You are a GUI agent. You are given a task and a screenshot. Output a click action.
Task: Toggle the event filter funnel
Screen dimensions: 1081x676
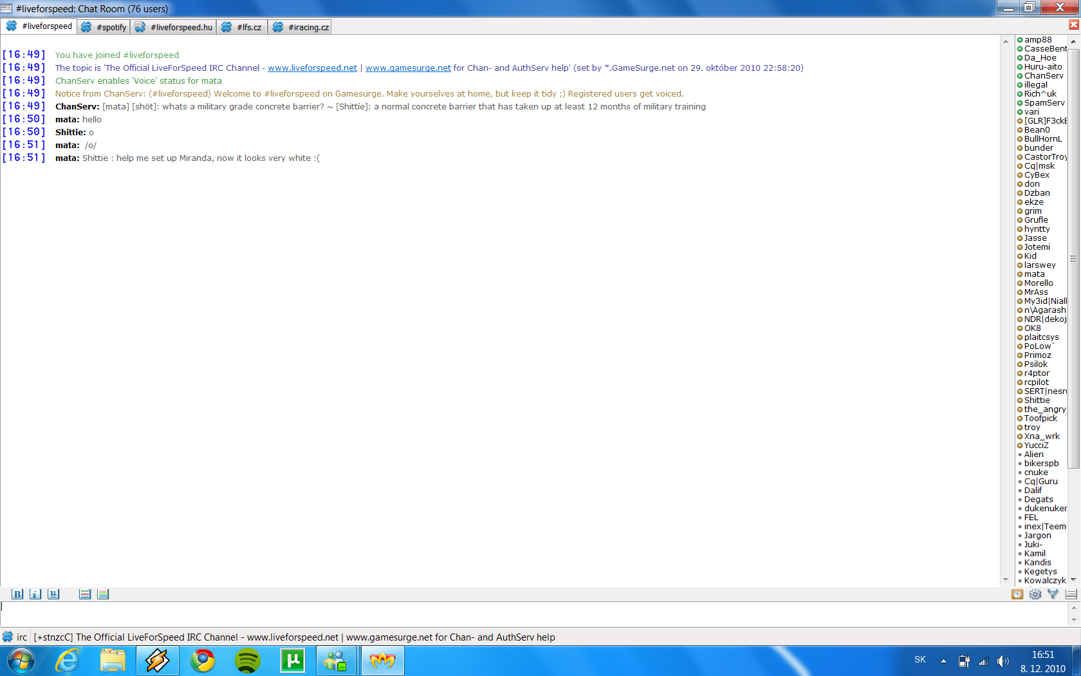click(x=1053, y=594)
